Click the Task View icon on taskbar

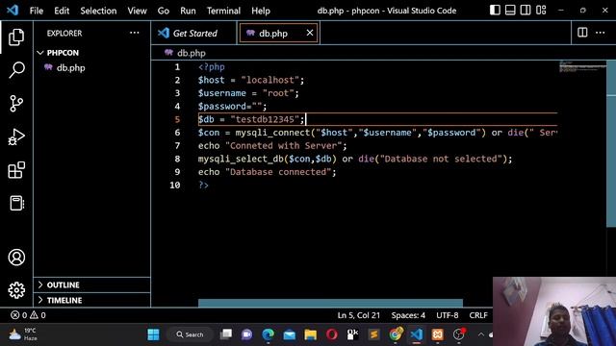point(226,334)
